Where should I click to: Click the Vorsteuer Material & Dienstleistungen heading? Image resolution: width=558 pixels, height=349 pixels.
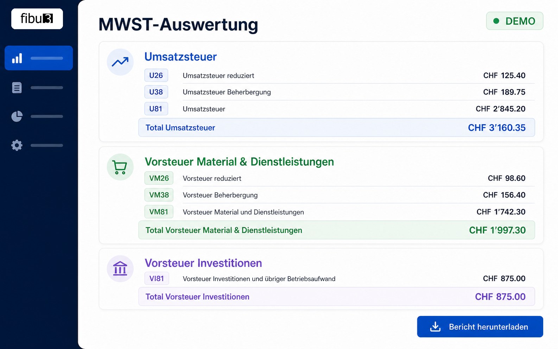(239, 162)
